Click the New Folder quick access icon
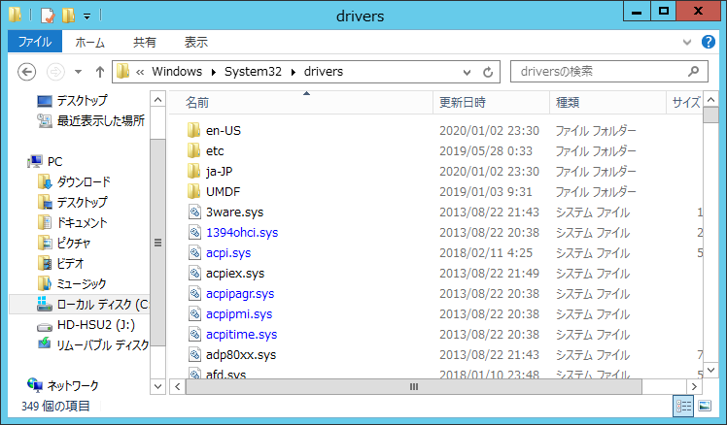 click(x=68, y=16)
